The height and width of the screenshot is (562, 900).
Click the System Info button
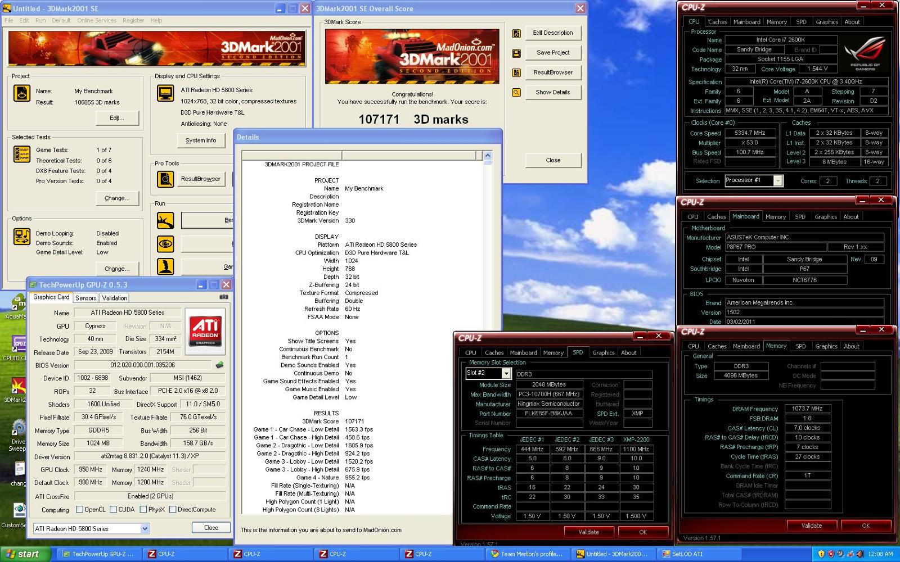point(201,140)
